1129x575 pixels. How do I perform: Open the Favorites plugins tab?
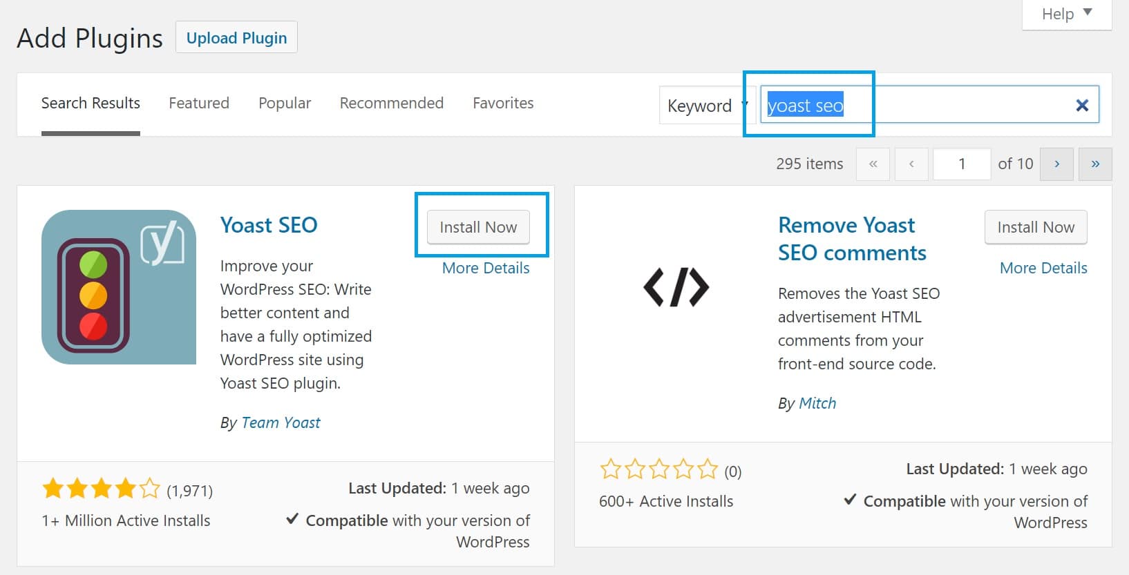click(x=503, y=104)
